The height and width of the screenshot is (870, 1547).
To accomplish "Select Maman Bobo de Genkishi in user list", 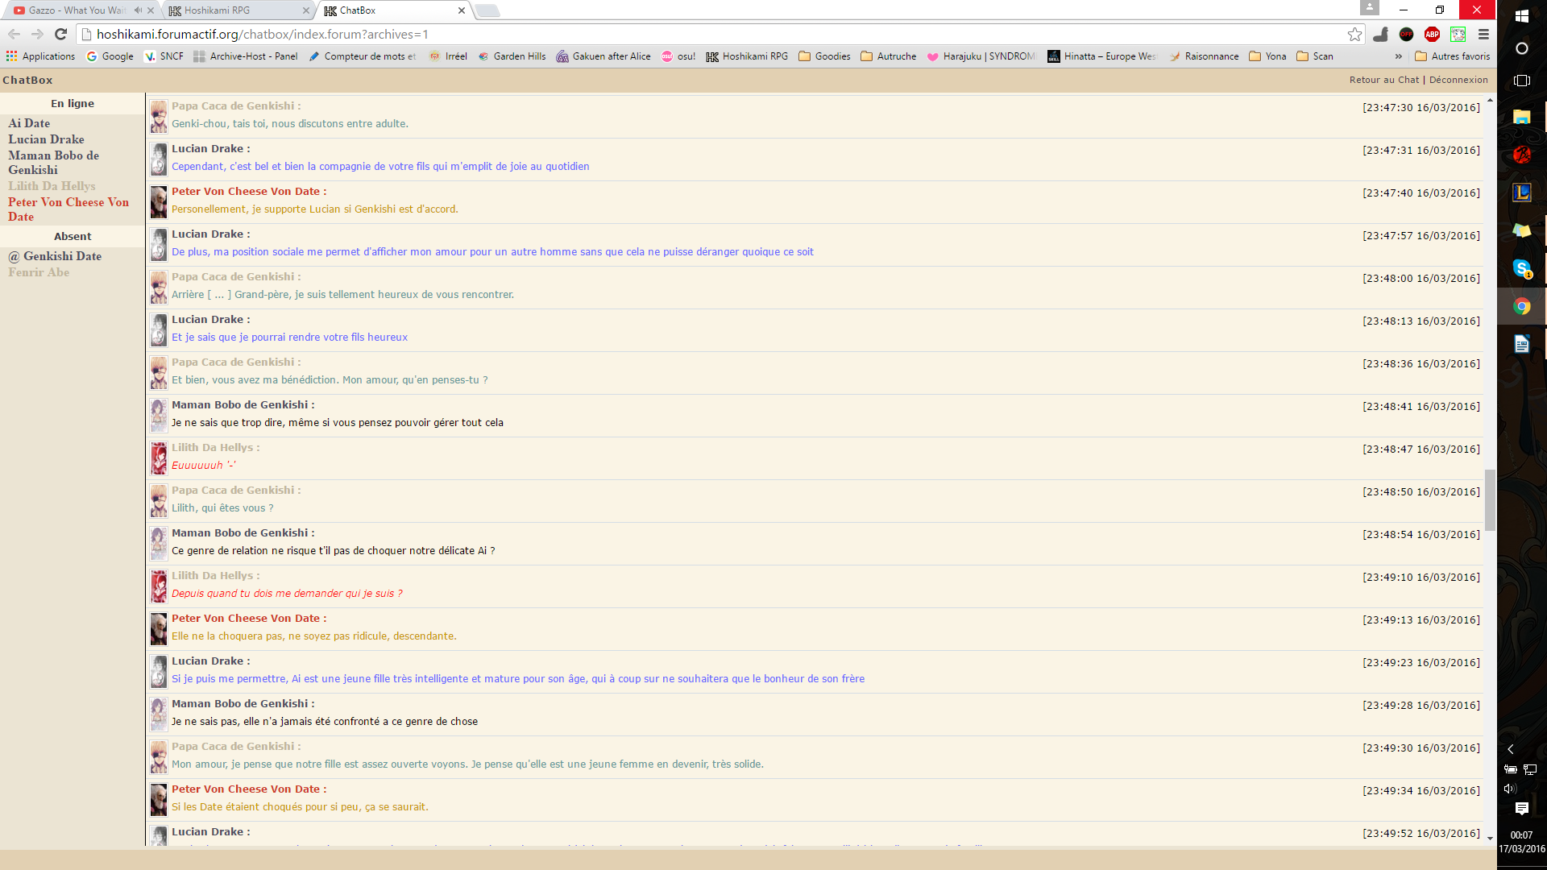I will [53, 163].
